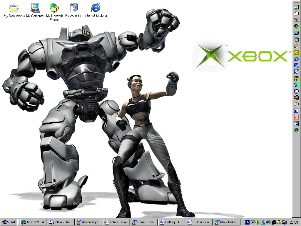Viewport: 301px width, 226px height.
Task: Click the volume speaker icon in the system tray
Action: coord(257,222)
